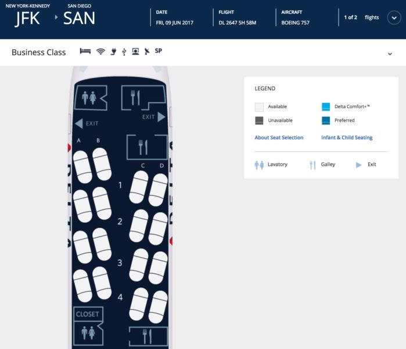Collapse the Business Class section chevron

click(390, 54)
